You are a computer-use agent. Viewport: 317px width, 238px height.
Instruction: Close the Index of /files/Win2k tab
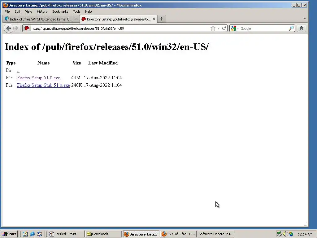coord(76,19)
